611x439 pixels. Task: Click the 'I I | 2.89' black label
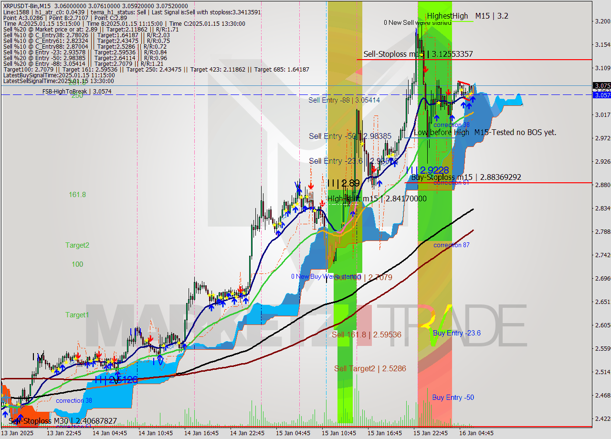click(x=344, y=183)
